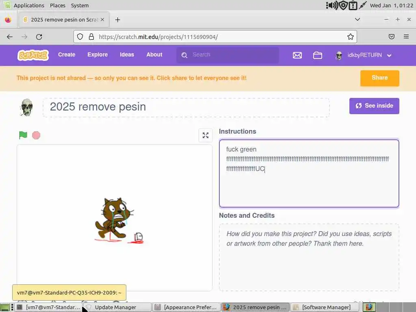Image resolution: width=416 pixels, height=312 pixels.
Task: Click idkbyRETURN avatar in navbar
Action: tap(339, 55)
